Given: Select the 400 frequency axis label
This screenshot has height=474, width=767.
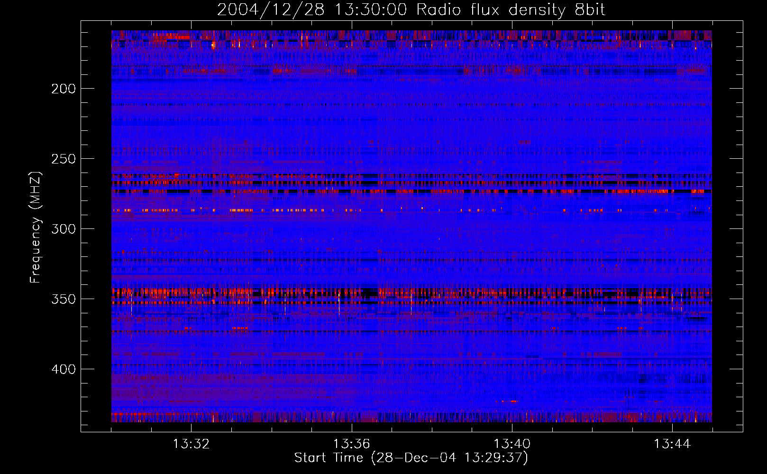Looking at the screenshot, I should (x=63, y=369).
